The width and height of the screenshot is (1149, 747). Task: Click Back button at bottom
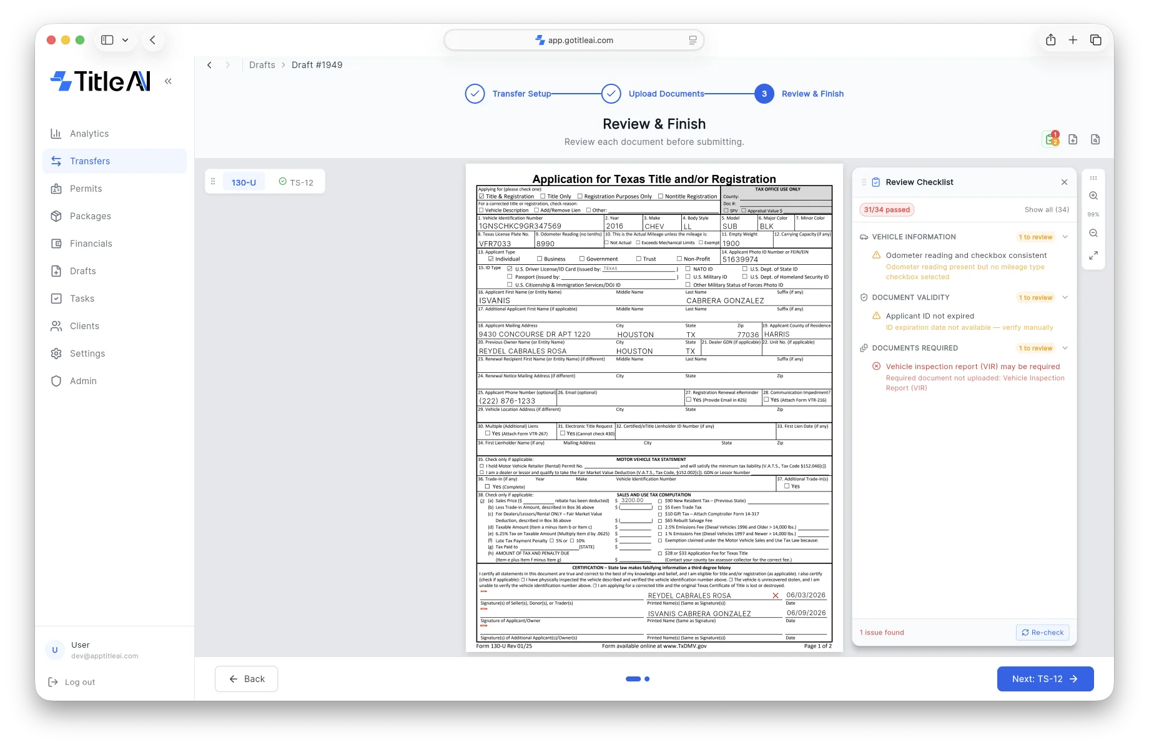pos(246,679)
